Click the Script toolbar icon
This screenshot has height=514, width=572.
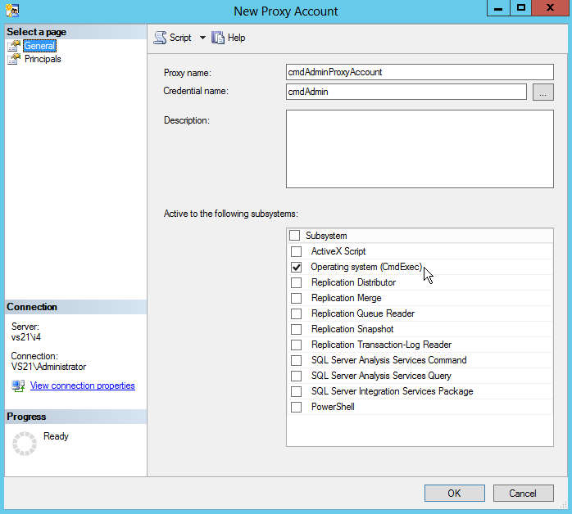(160, 38)
